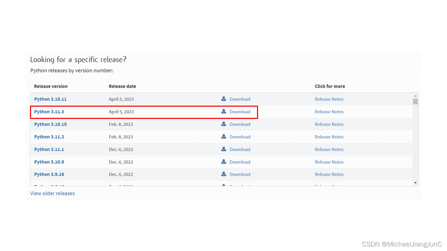Click download icon for Python 3.10.11

224,99
